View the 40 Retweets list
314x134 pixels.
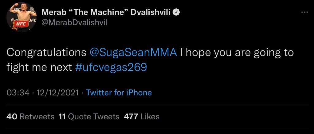pos(30,117)
